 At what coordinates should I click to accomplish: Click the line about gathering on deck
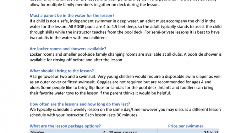[x=95, y=5]
